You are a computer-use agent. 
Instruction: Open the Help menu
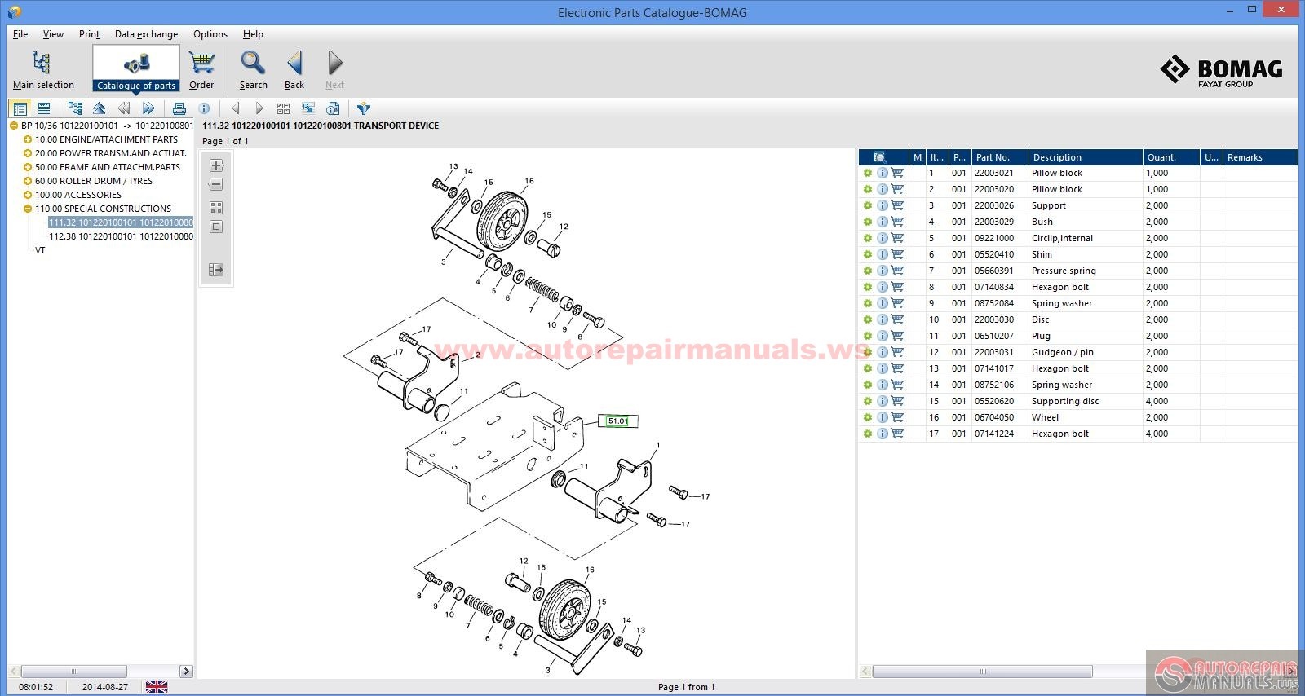coord(253,34)
